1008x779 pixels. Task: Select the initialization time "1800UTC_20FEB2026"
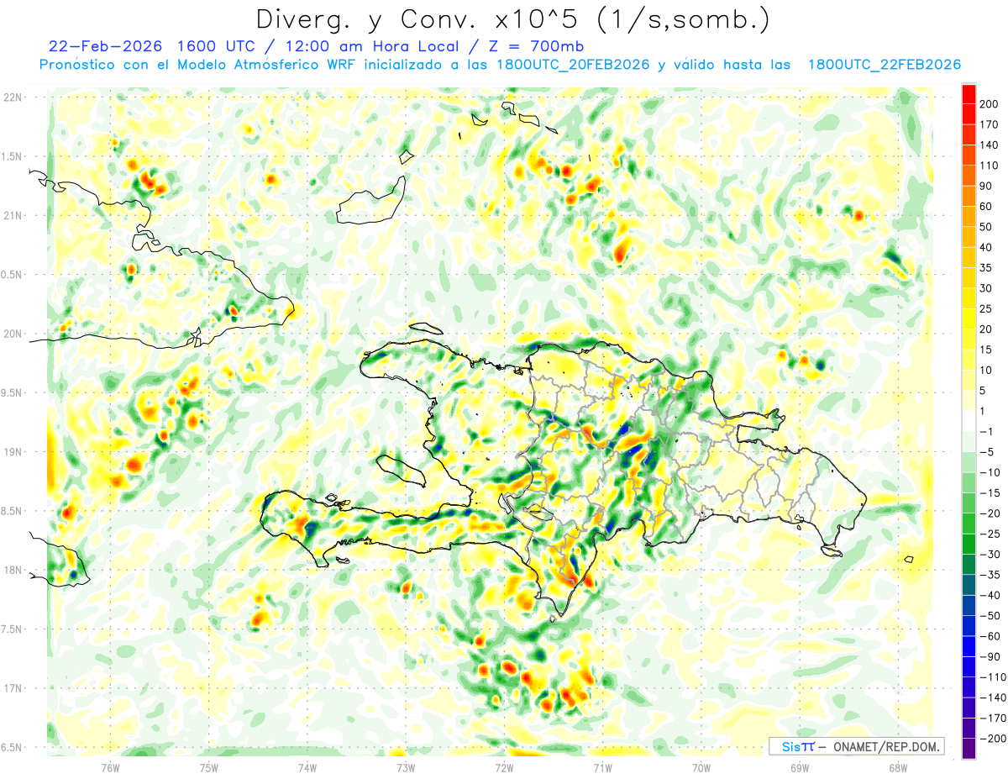(572, 65)
